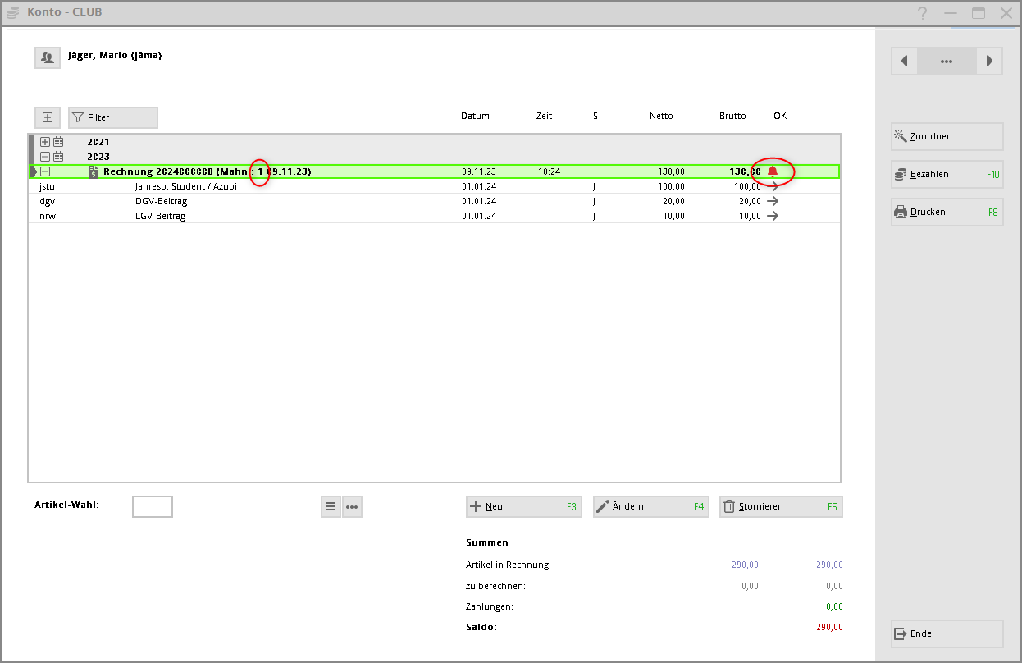The height and width of the screenshot is (663, 1022).
Task: Go to previous account with left arrow
Action: pos(904,62)
